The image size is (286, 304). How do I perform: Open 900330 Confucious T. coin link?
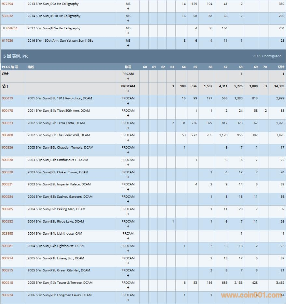click(7, 160)
